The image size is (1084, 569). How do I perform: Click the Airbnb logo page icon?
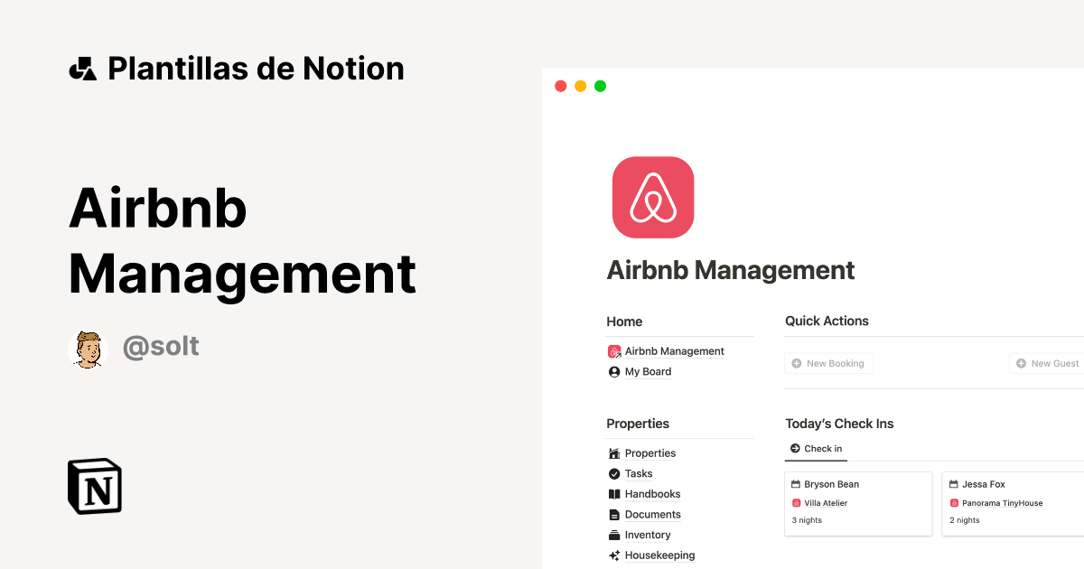pyautogui.click(x=615, y=350)
